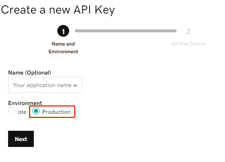This screenshot has height=162, width=225.
Task: Click the "ote" radio label text
Action: [x=22, y=112]
